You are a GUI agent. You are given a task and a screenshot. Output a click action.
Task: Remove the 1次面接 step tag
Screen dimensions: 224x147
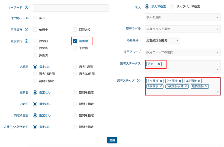click(161, 81)
